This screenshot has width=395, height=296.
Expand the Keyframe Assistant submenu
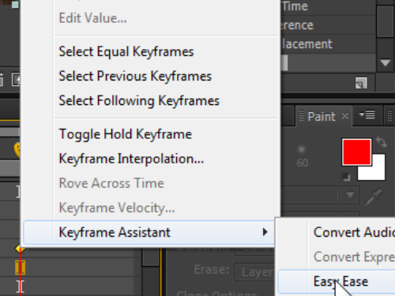tap(149, 232)
